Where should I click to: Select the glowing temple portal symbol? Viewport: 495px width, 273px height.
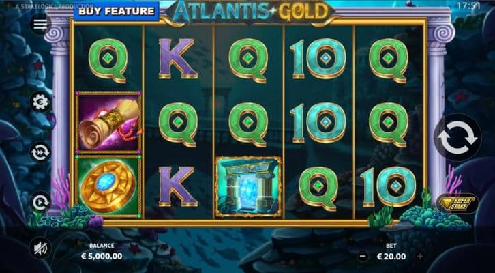coord(248,186)
